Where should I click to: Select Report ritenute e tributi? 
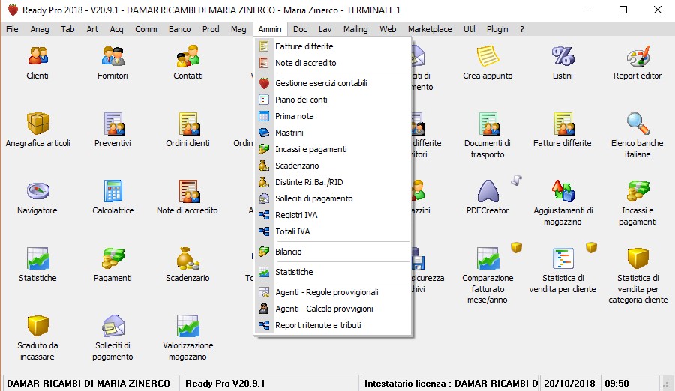333,325
